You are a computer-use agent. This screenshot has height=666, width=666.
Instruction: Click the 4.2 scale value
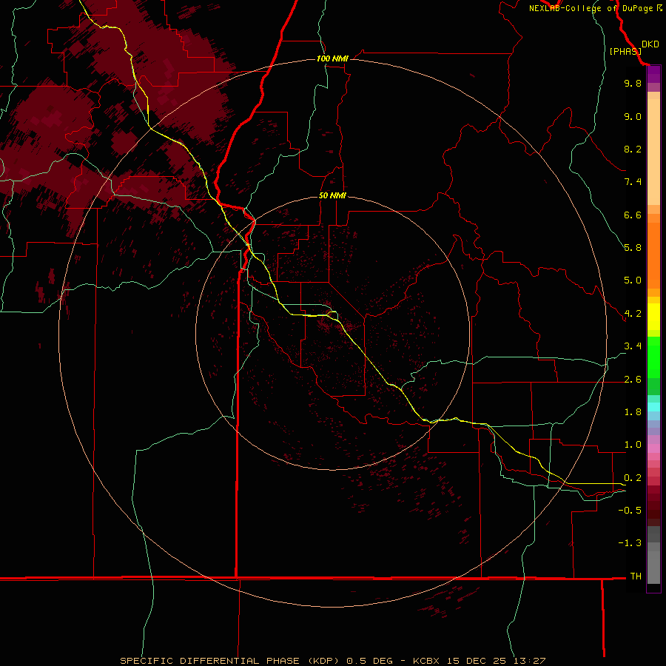(x=633, y=314)
